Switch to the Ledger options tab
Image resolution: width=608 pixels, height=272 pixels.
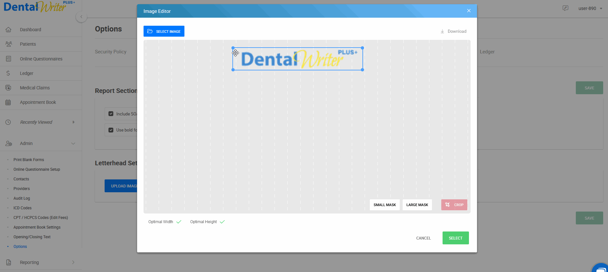click(487, 52)
